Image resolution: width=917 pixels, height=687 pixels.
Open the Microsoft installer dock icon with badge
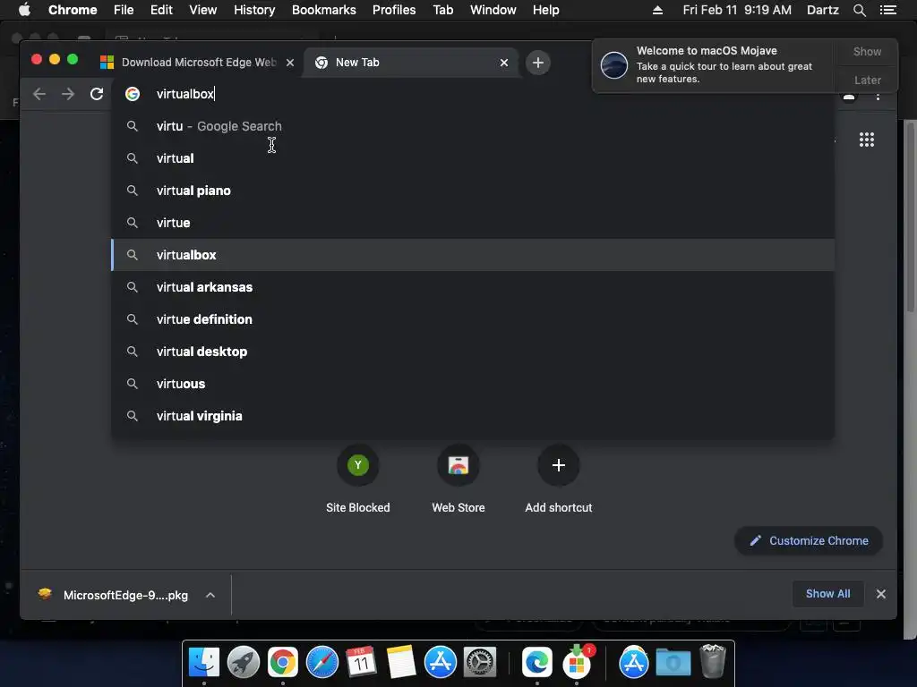(x=577, y=662)
